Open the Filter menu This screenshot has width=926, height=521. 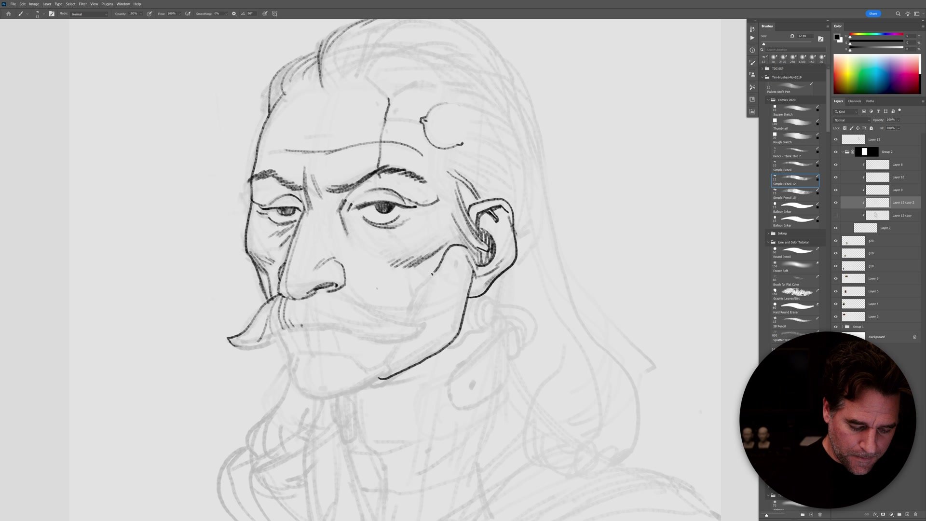pos(82,4)
